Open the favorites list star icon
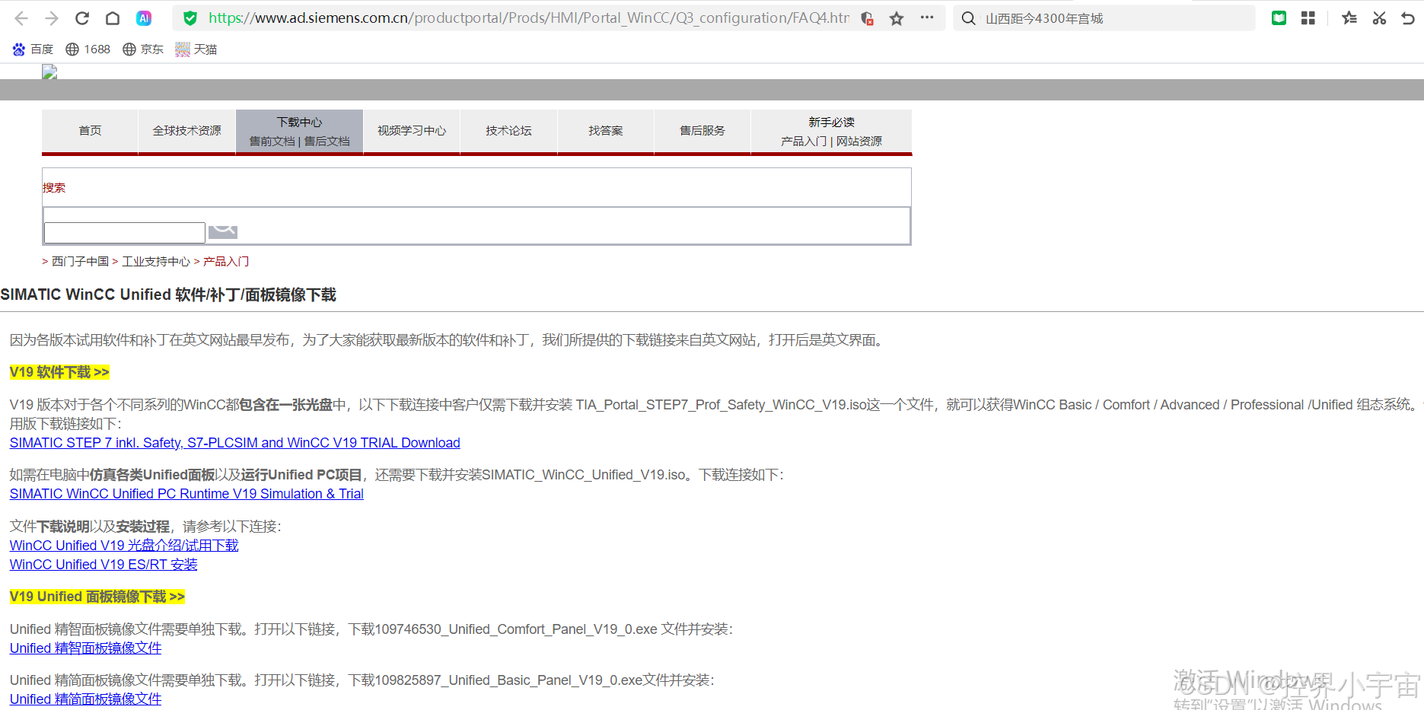The image size is (1424, 710). coord(1349,18)
